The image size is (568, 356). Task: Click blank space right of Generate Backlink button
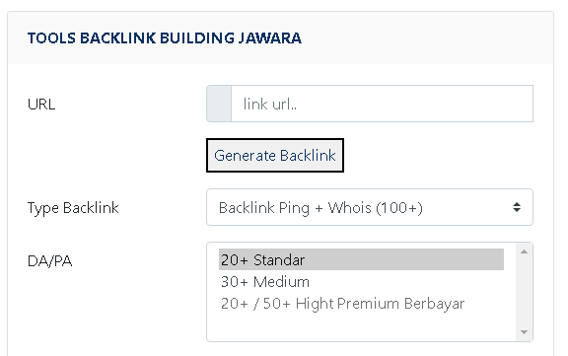438,155
